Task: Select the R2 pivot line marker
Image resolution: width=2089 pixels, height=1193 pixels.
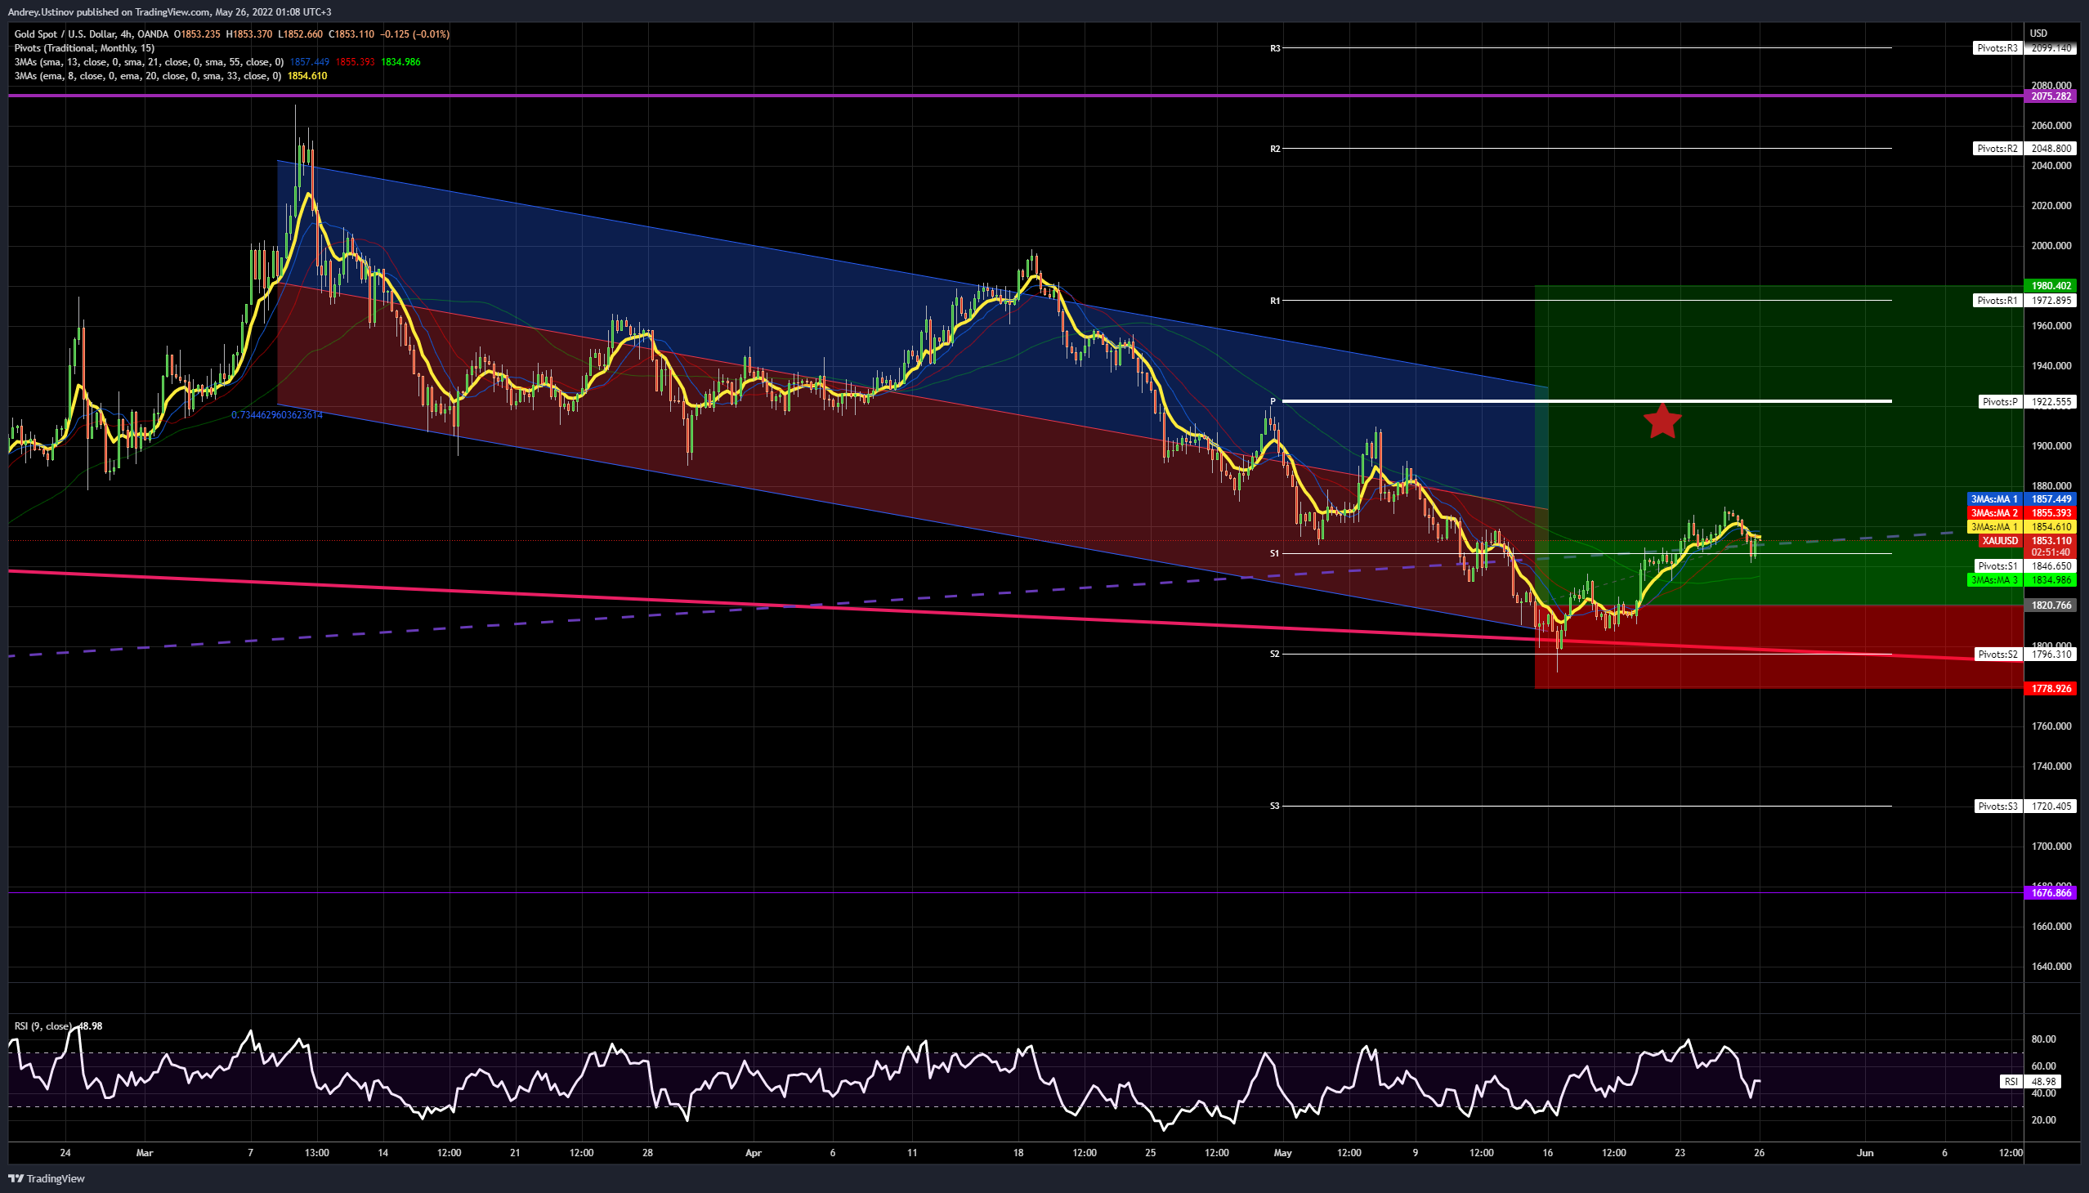Action: pyautogui.click(x=1275, y=149)
